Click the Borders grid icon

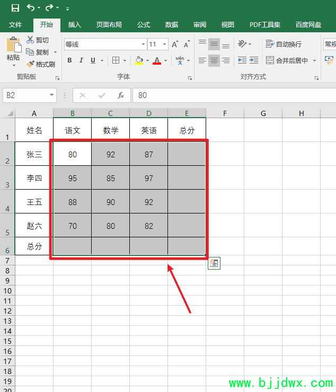(116, 60)
